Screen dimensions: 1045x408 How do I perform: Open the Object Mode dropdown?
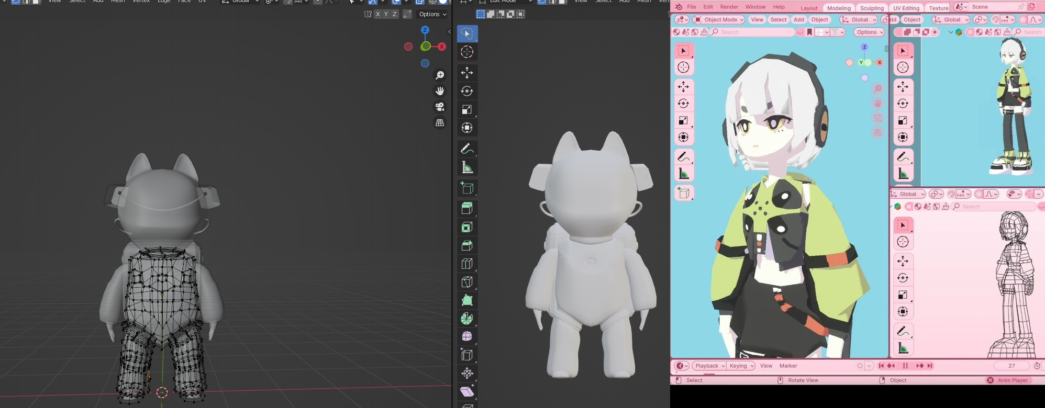718,19
